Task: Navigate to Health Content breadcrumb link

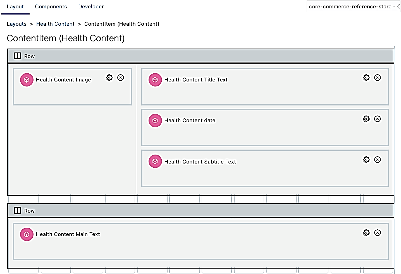Action: pyautogui.click(x=55, y=24)
